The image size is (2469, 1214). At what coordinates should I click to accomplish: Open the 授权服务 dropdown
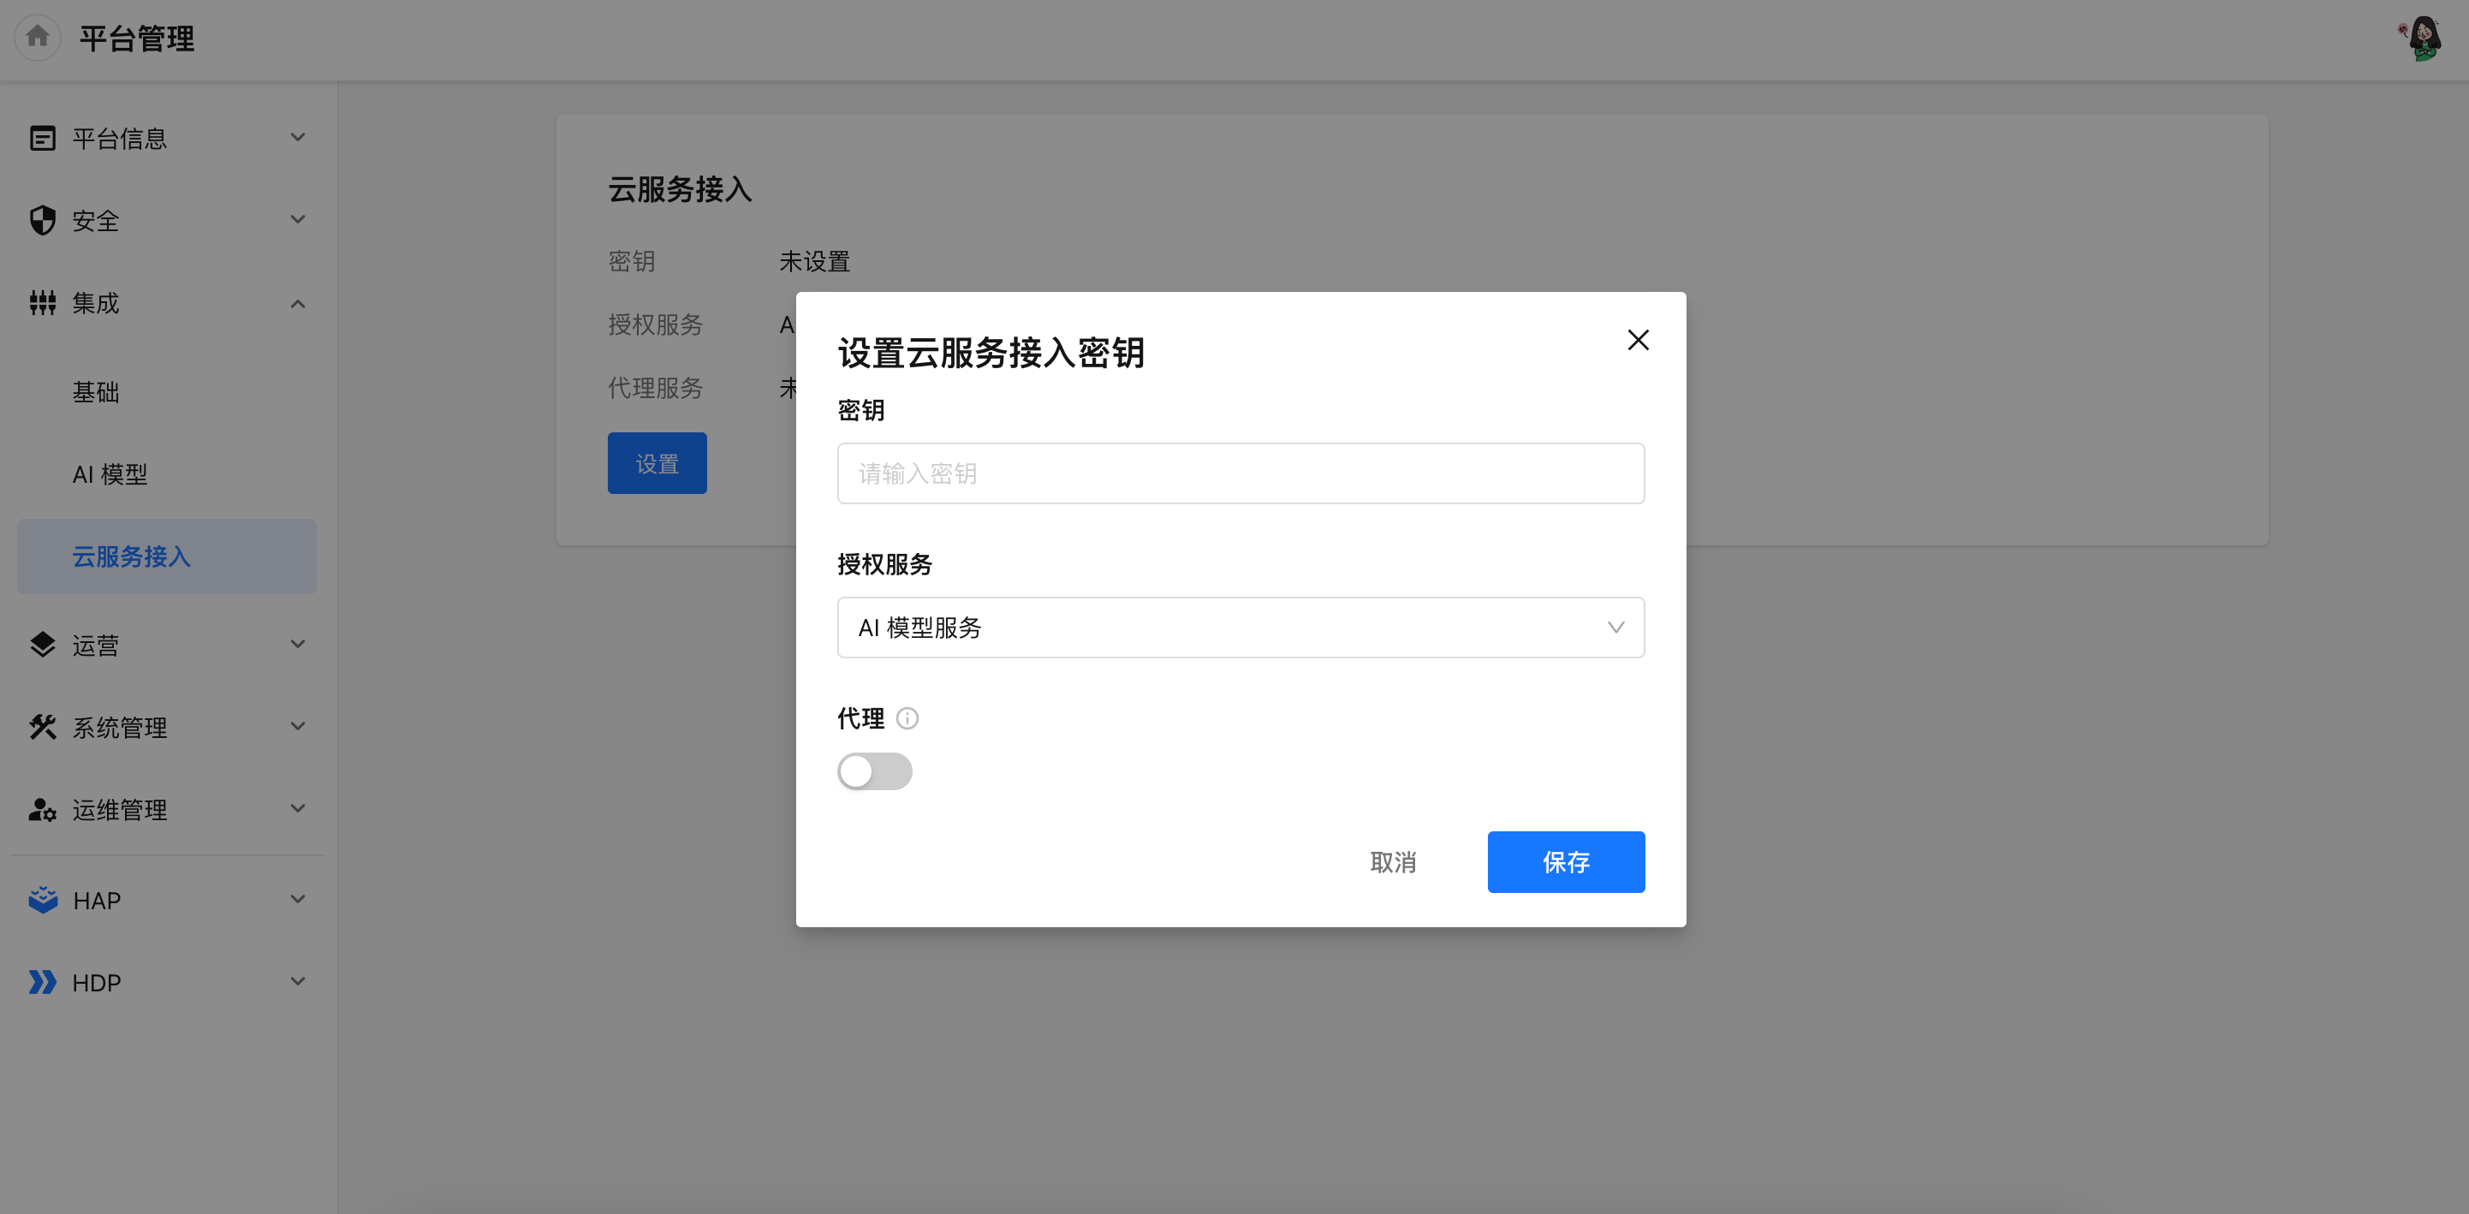pos(1240,628)
